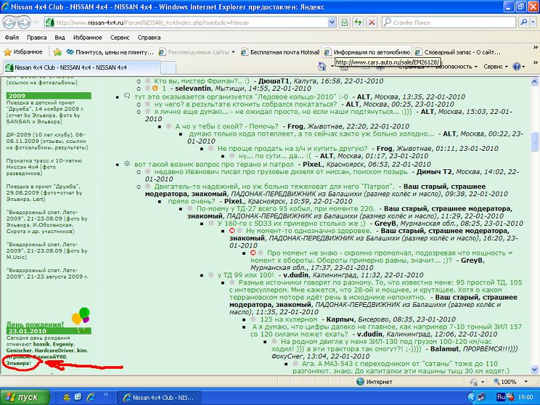This screenshot has height=405, width=540.
Task: Click the gear icon beside the 'терано и патрол' thread
Action: tap(126, 163)
